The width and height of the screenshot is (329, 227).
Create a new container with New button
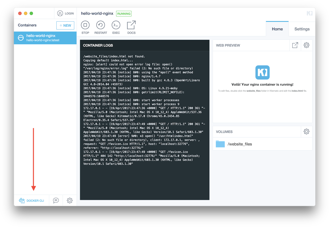65,25
